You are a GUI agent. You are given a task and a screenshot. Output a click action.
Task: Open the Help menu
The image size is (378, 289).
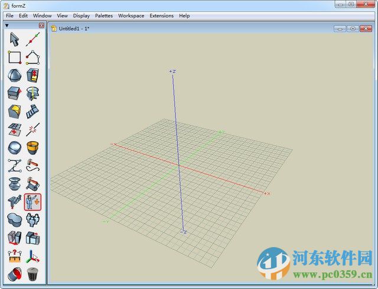[184, 16]
